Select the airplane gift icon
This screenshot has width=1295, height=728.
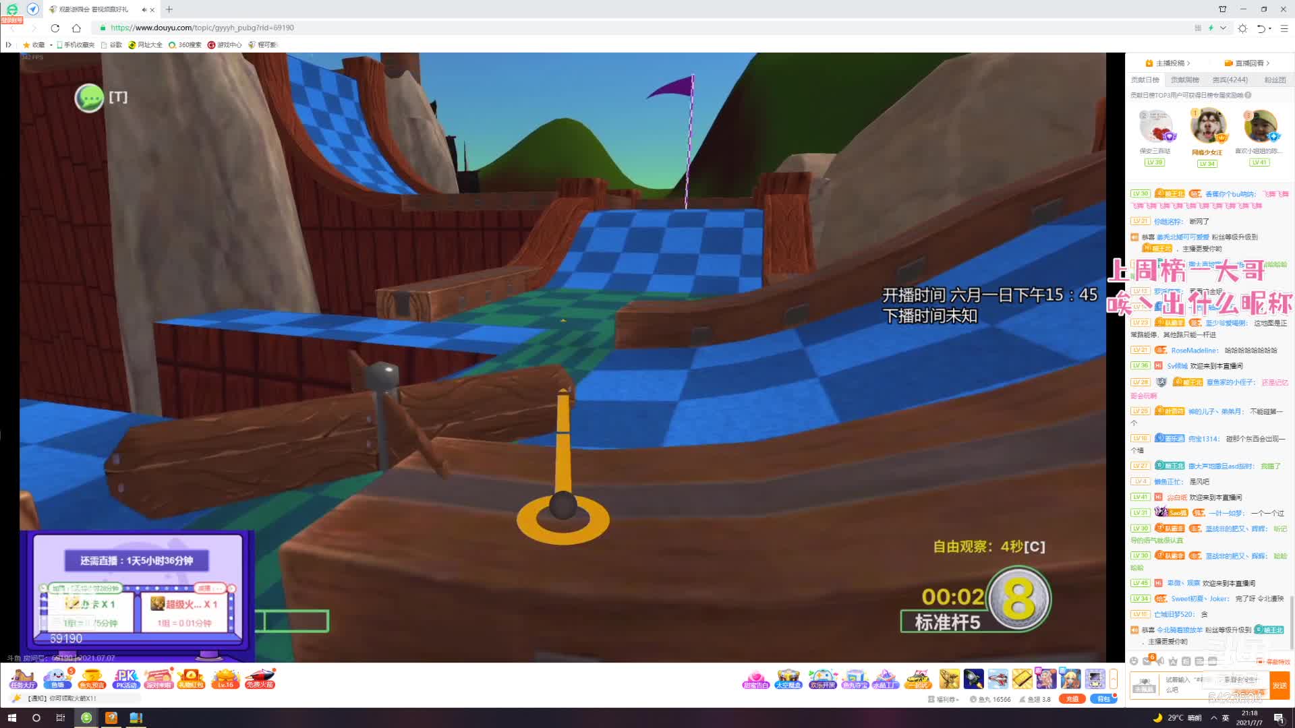(x=998, y=678)
